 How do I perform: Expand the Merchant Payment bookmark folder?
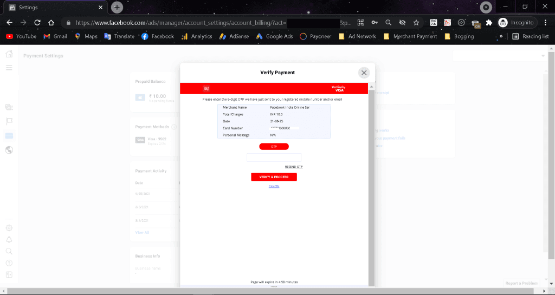click(x=411, y=36)
